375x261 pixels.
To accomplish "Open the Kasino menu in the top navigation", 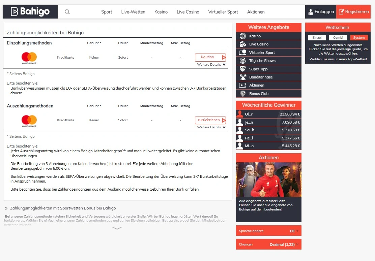I will pos(161,12).
